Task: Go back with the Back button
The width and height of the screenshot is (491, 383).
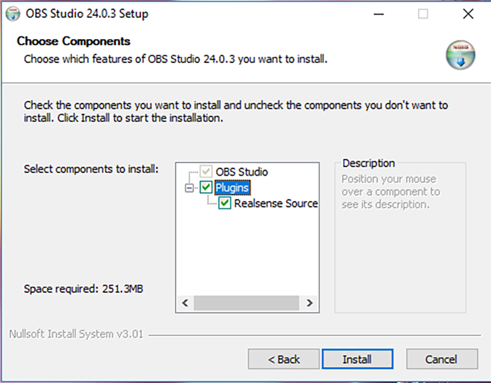Action: (284, 359)
